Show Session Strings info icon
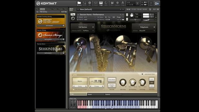The width and height of the screenshot is (199, 112). tap(61, 39)
